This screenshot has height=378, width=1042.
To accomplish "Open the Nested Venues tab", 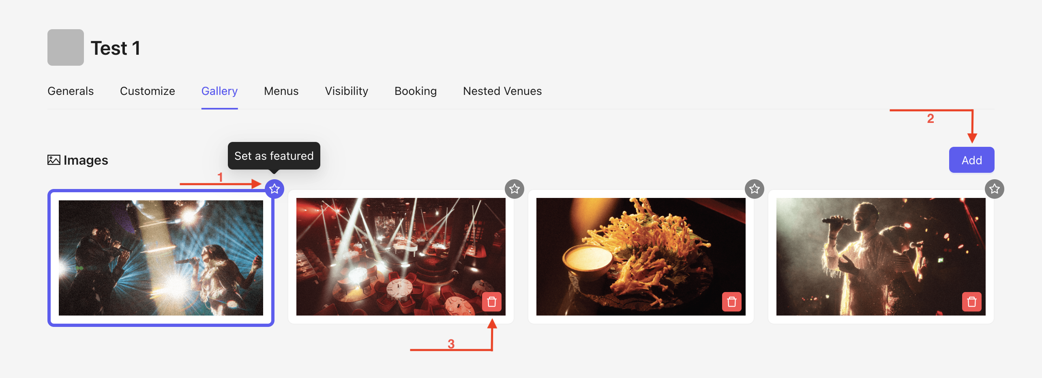I will pos(502,91).
